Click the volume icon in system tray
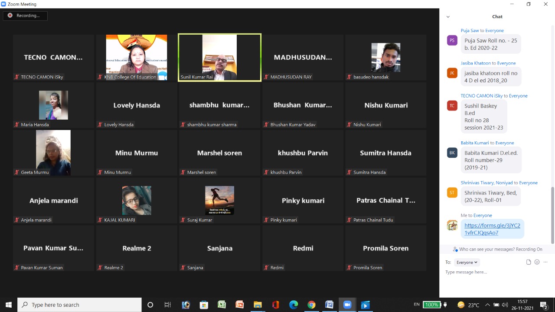Image resolution: width=555 pixels, height=312 pixels. click(x=505, y=305)
